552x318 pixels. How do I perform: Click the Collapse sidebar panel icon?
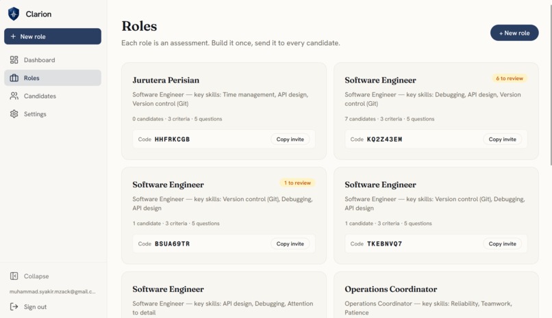pos(14,276)
